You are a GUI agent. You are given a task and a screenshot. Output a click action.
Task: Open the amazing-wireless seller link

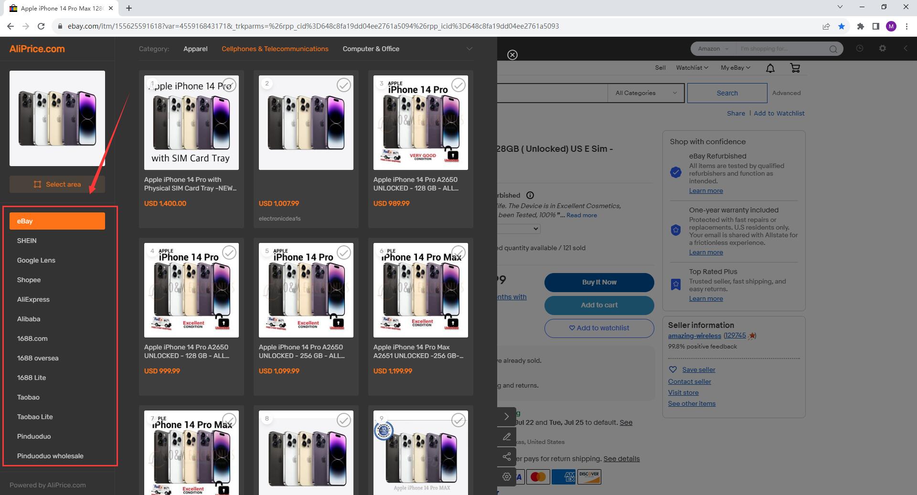(x=694, y=336)
